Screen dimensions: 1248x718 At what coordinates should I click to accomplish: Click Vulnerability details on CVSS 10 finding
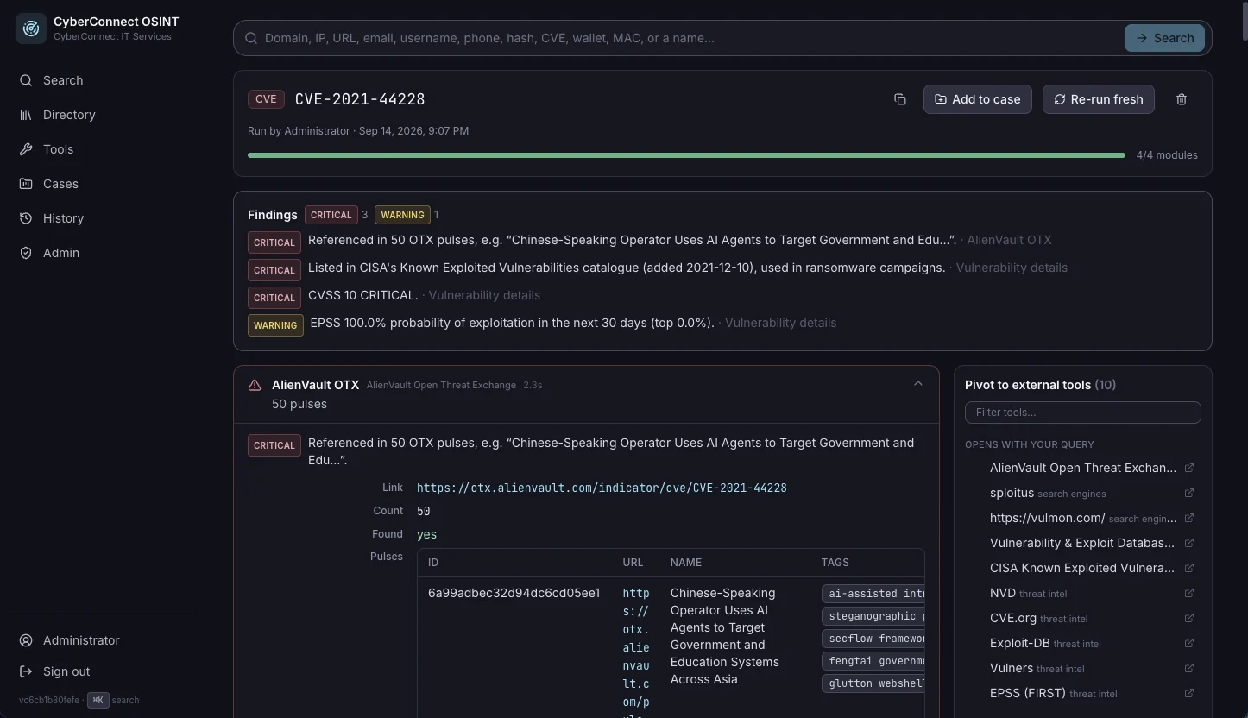coord(484,295)
